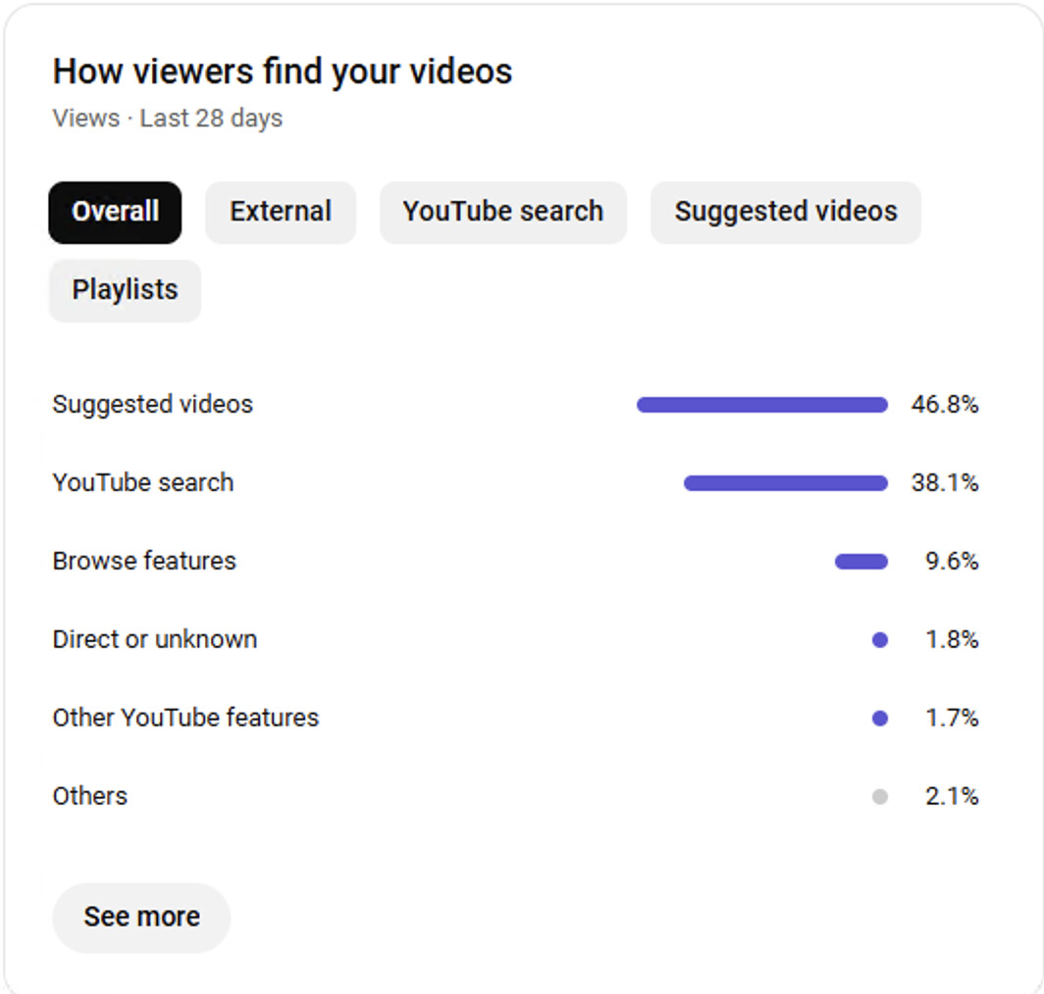Click the Others row label
Screen dimensions: 1044x994
(x=89, y=797)
